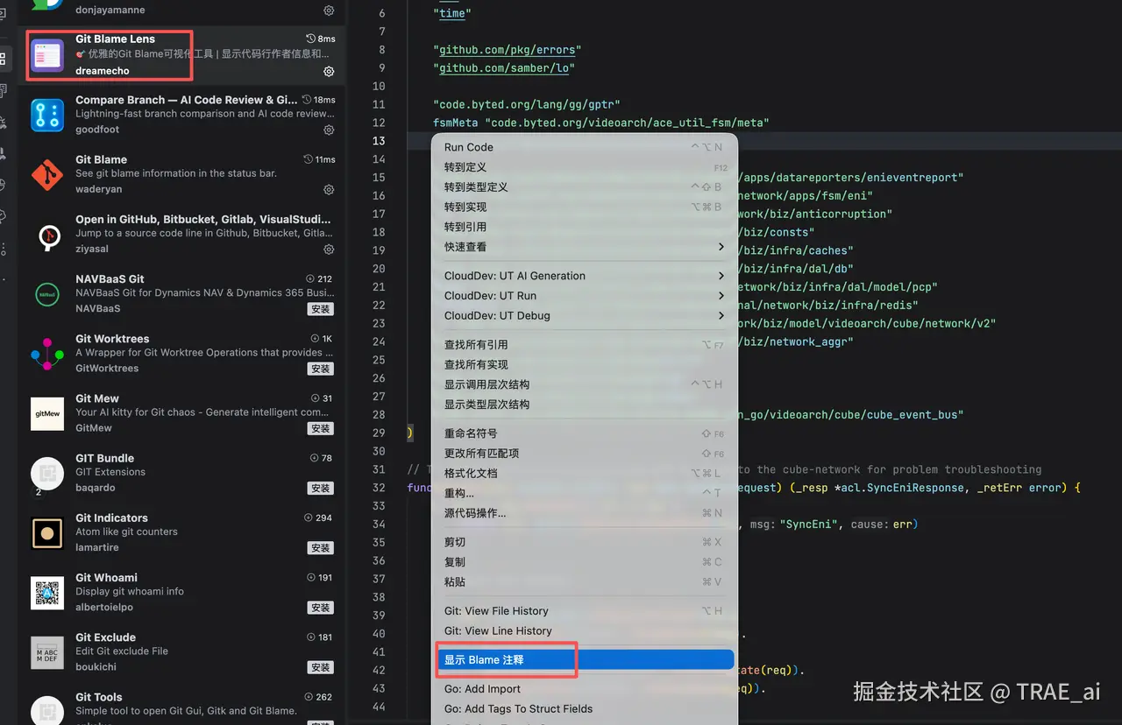Click the Git Worktrees extension icon
The image size is (1122, 725).
click(47, 354)
